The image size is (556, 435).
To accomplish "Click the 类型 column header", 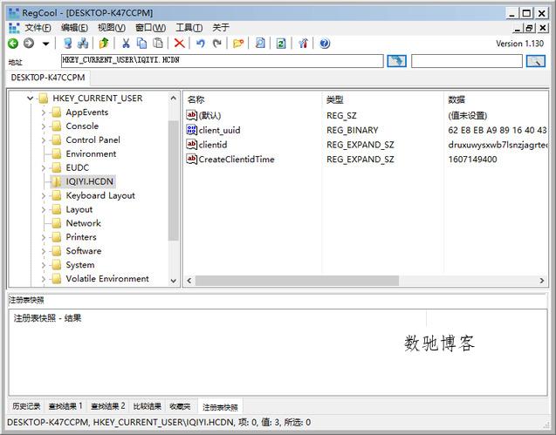I will (335, 99).
